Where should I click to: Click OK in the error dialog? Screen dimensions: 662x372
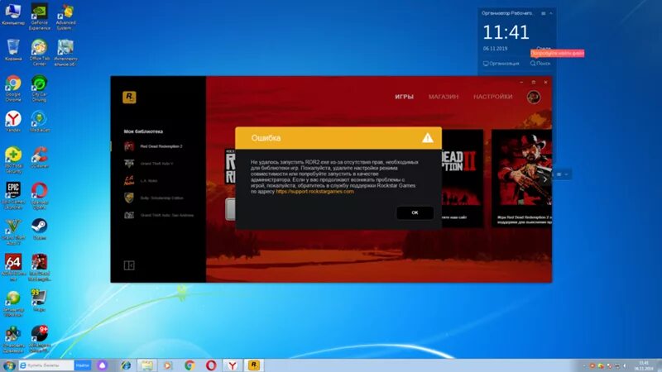click(x=415, y=212)
